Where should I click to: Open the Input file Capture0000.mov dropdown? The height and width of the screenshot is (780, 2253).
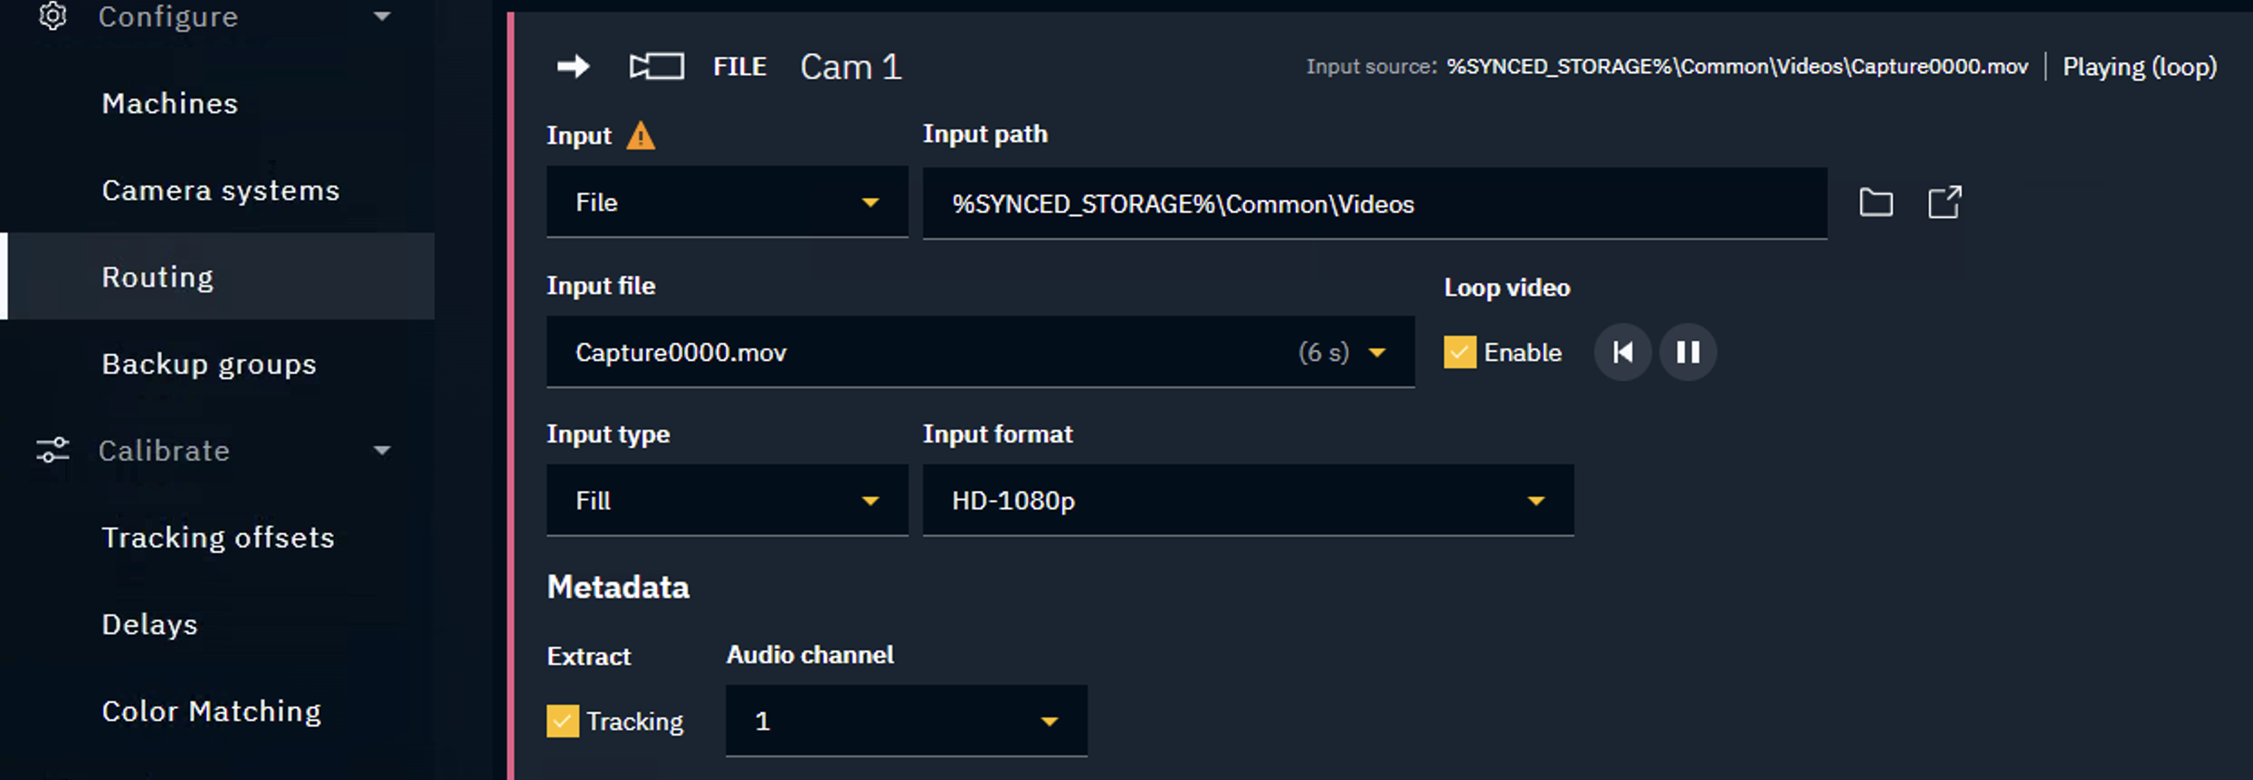tap(980, 352)
